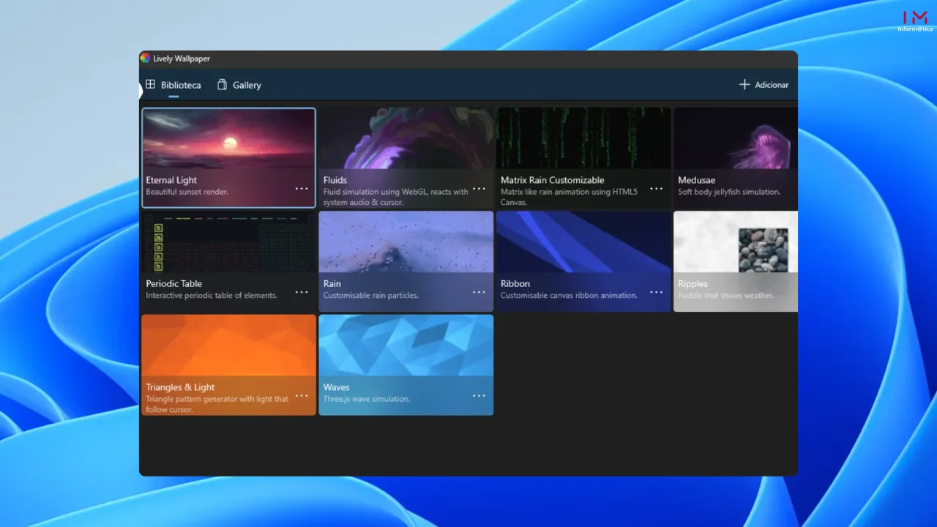This screenshot has width=937, height=527.
Task: Select the Waves wallpaper thumbnail
Action: 406,345
